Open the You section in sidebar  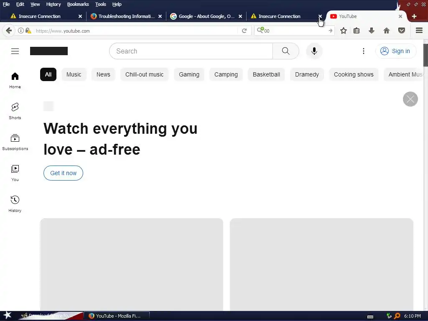tap(15, 173)
